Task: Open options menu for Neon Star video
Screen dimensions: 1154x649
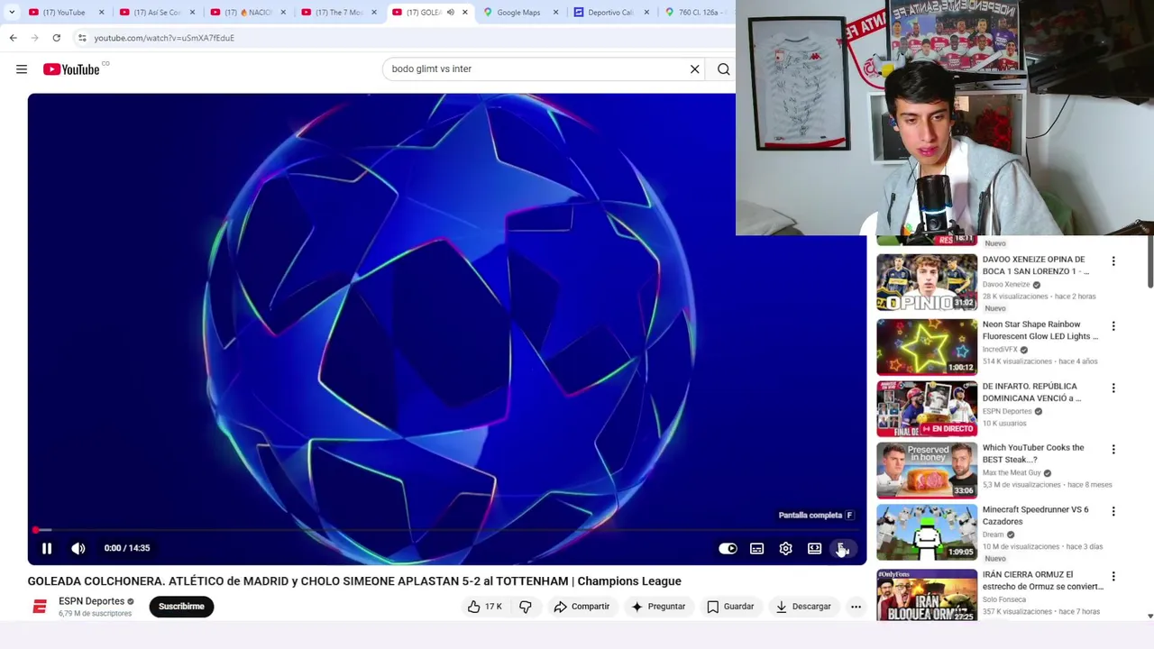Action: 1113,326
